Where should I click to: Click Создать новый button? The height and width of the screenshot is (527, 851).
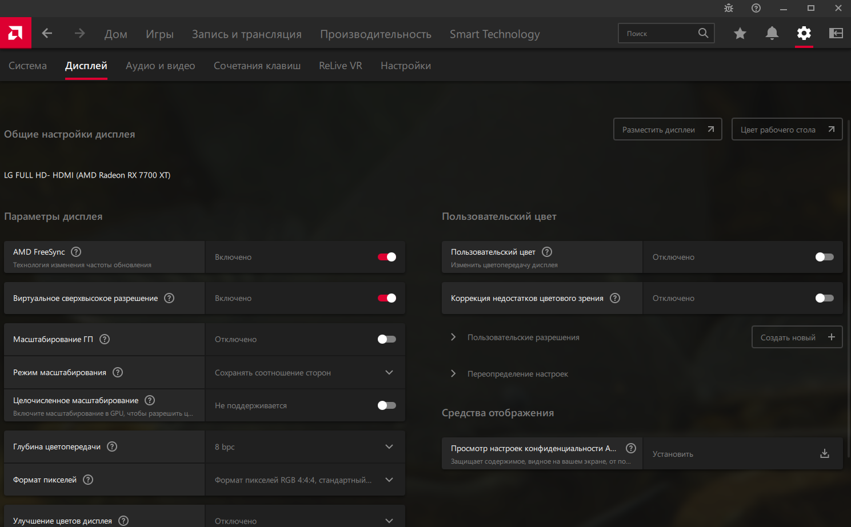797,337
